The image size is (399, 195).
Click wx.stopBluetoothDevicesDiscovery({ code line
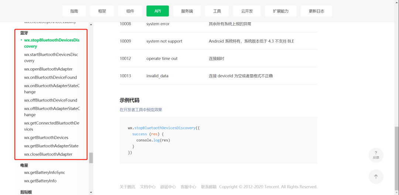point(164,128)
